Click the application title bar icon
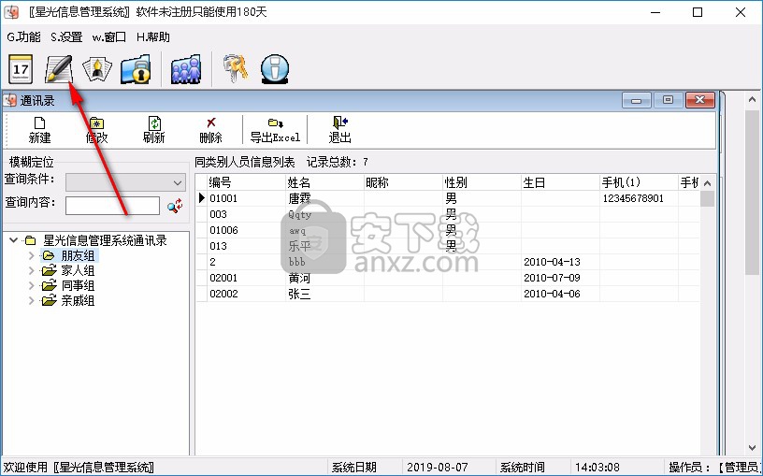Image resolution: width=763 pixels, height=476 pixels. (11, 11)
